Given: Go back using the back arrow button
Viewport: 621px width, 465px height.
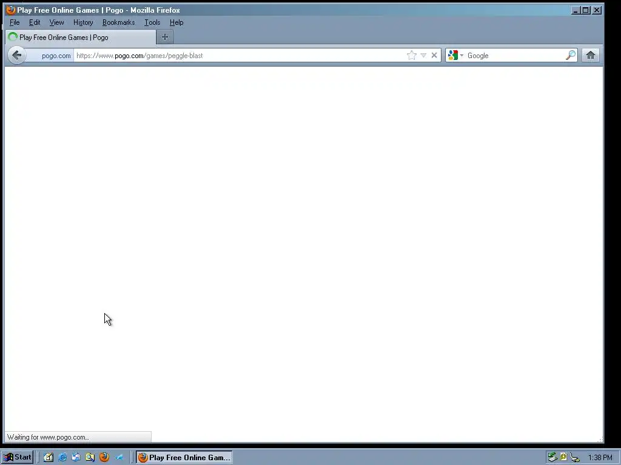Looking at the screenshot, I should click(x=16, y=55).
